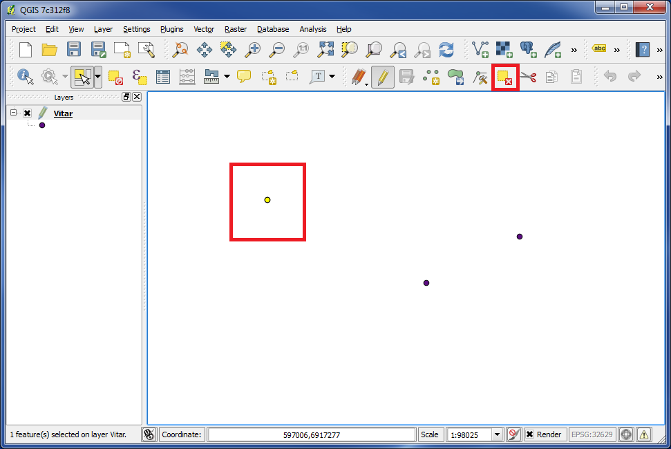Open the attribute table

click(163, 77)
